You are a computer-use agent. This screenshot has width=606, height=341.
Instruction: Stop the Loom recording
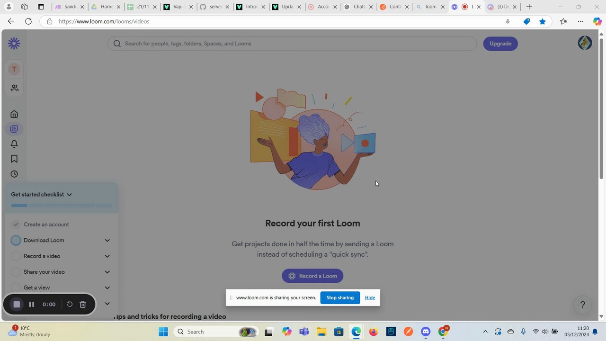point(17,305)
